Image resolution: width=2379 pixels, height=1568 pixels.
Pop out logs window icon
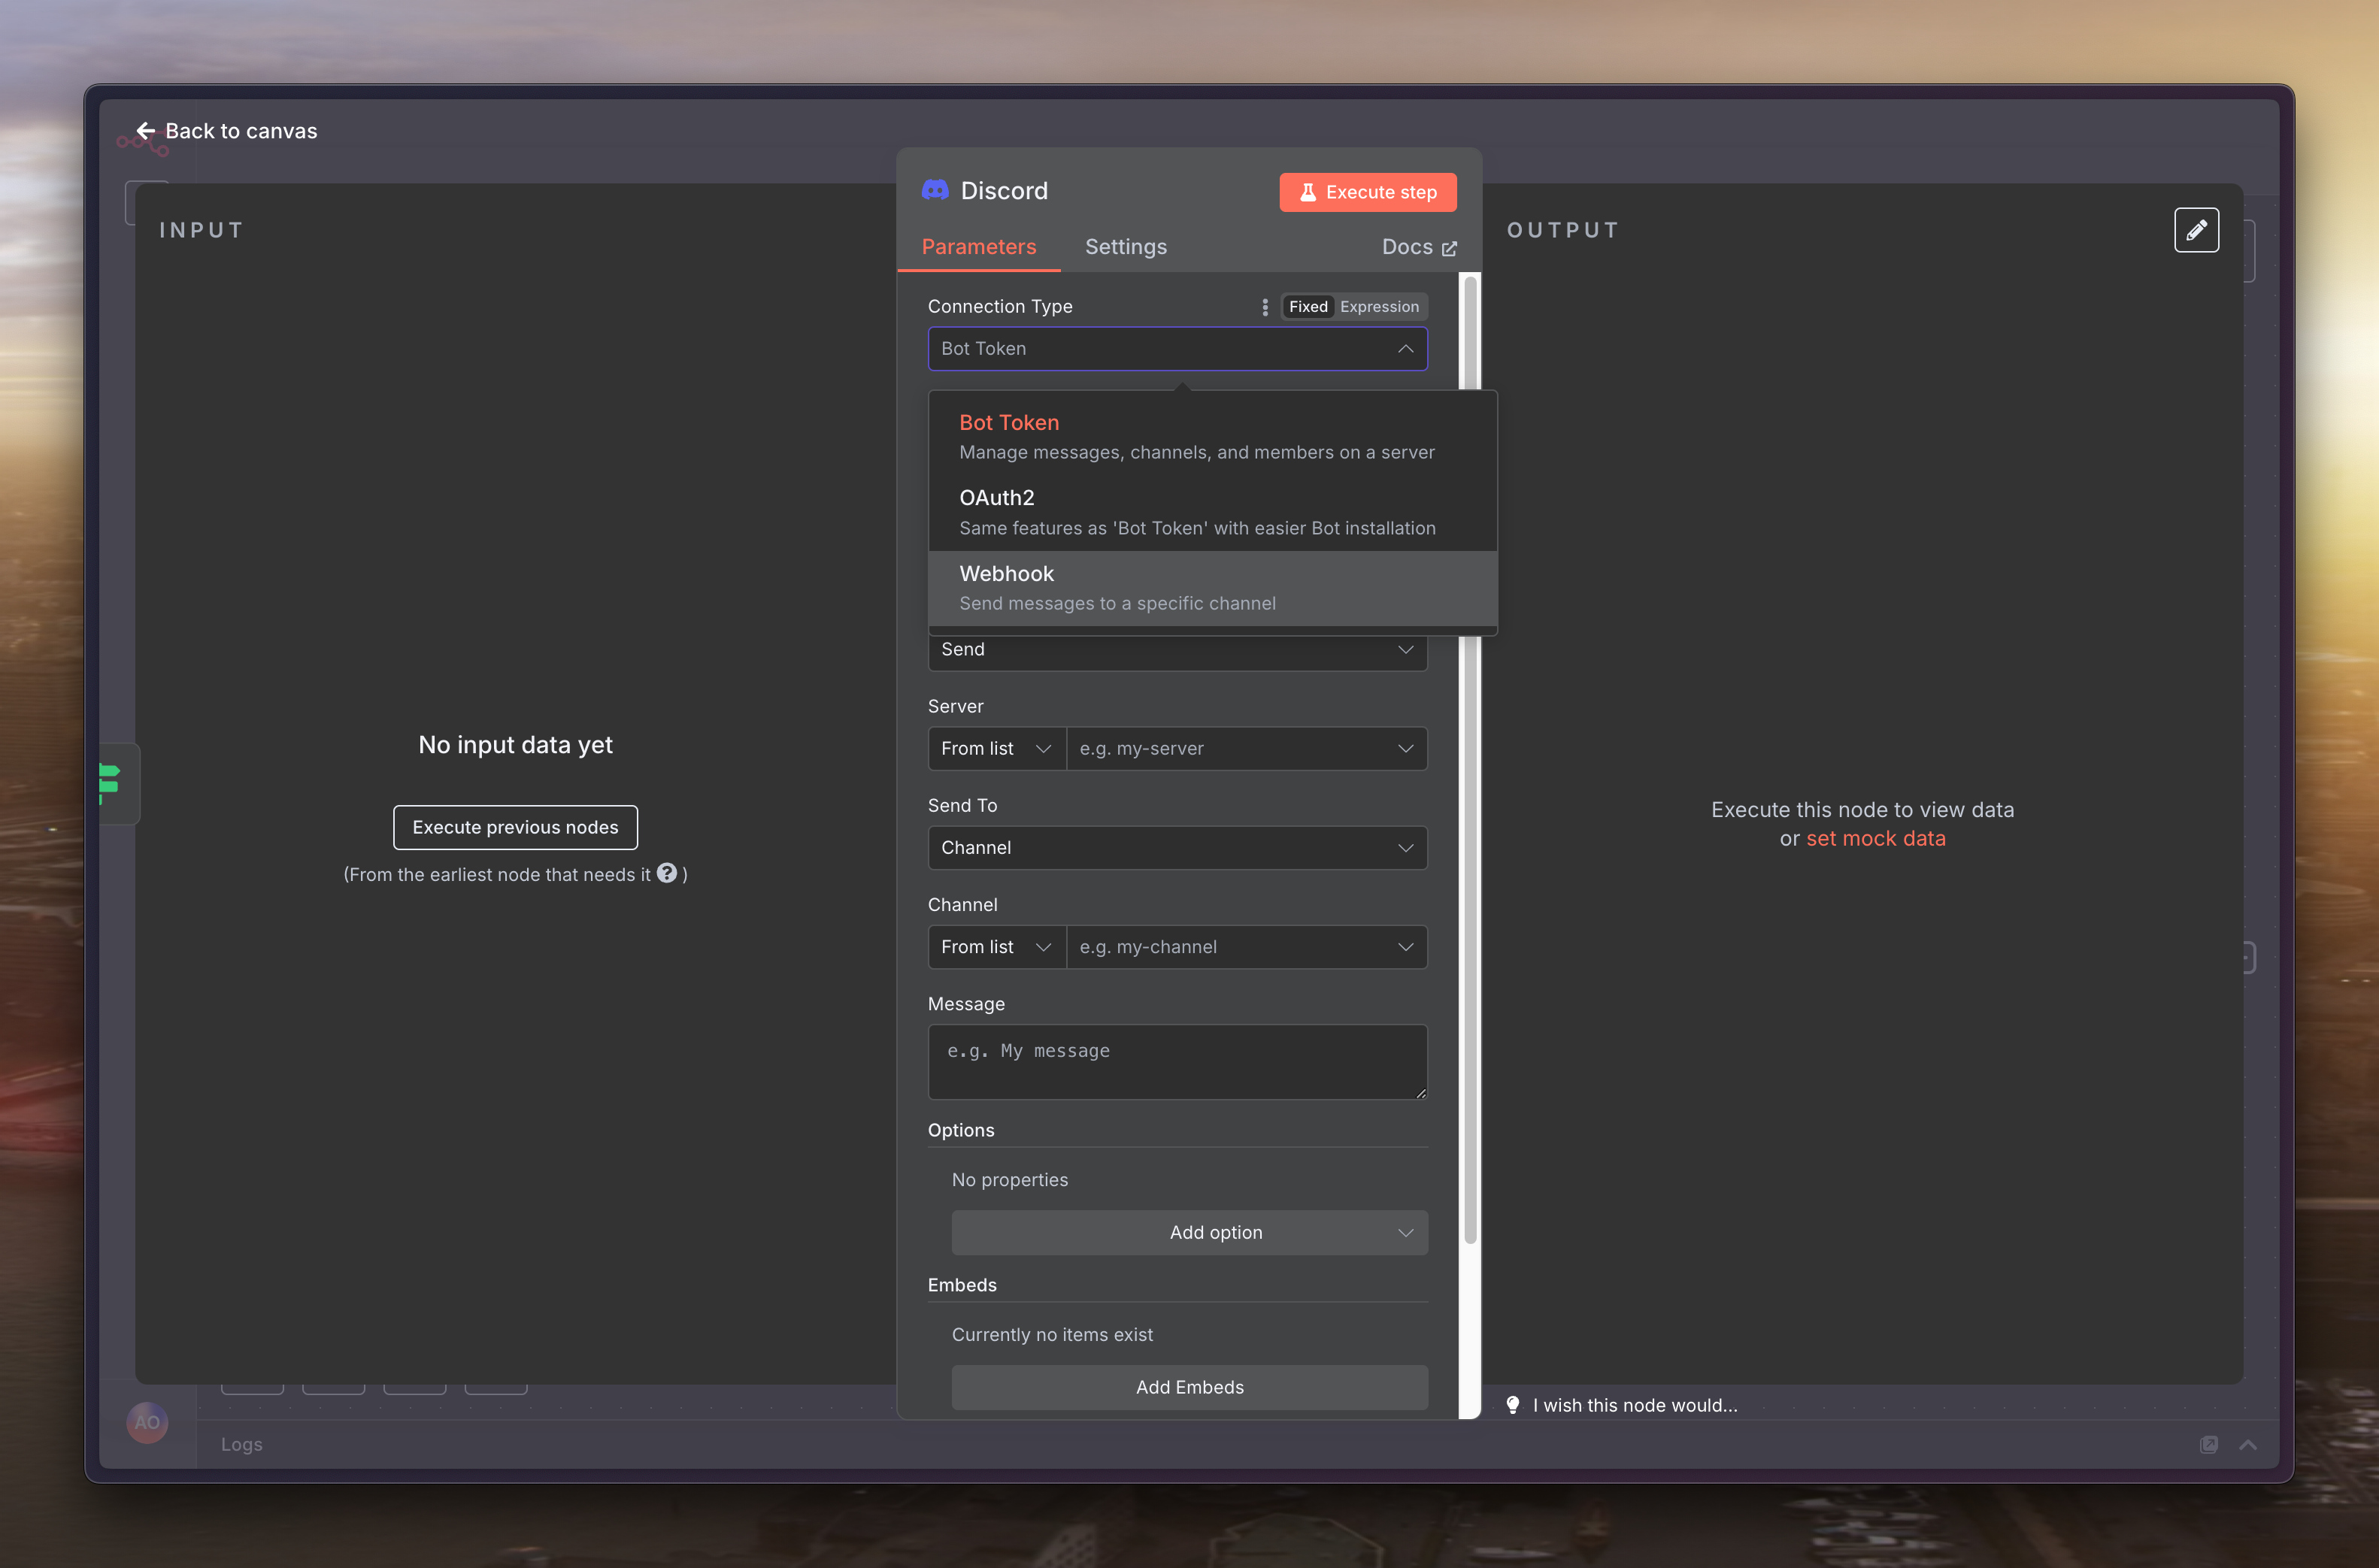click(x=2208, y=1444)
